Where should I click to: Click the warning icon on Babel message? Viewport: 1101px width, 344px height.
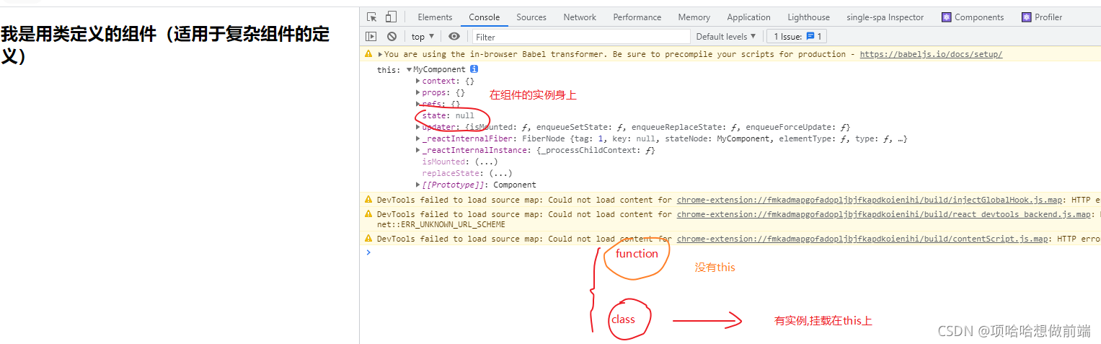(x=369, y=54)
